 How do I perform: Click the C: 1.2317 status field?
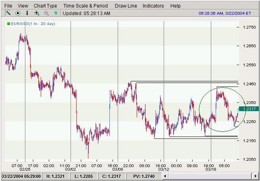[112, 176]
